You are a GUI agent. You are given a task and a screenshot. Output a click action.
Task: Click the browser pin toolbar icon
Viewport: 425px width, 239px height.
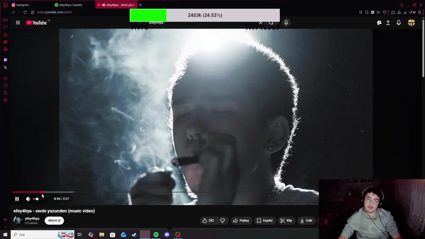[361, 12]
